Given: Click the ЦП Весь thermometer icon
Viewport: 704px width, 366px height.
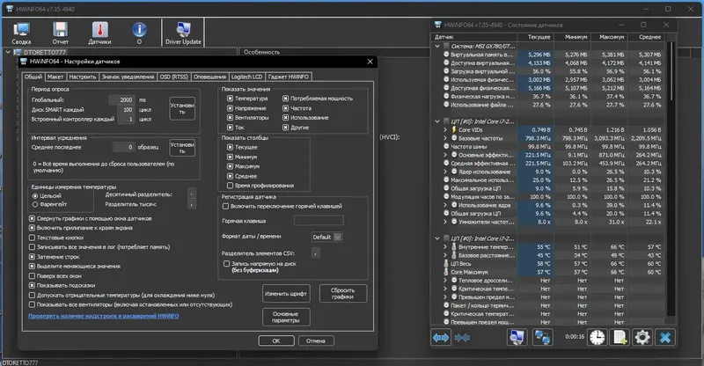Looking at the screenshot, I should (446, 264).
